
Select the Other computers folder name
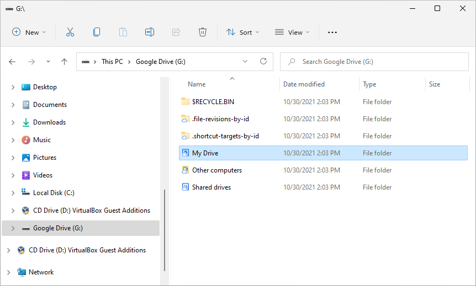click(217, 170)
